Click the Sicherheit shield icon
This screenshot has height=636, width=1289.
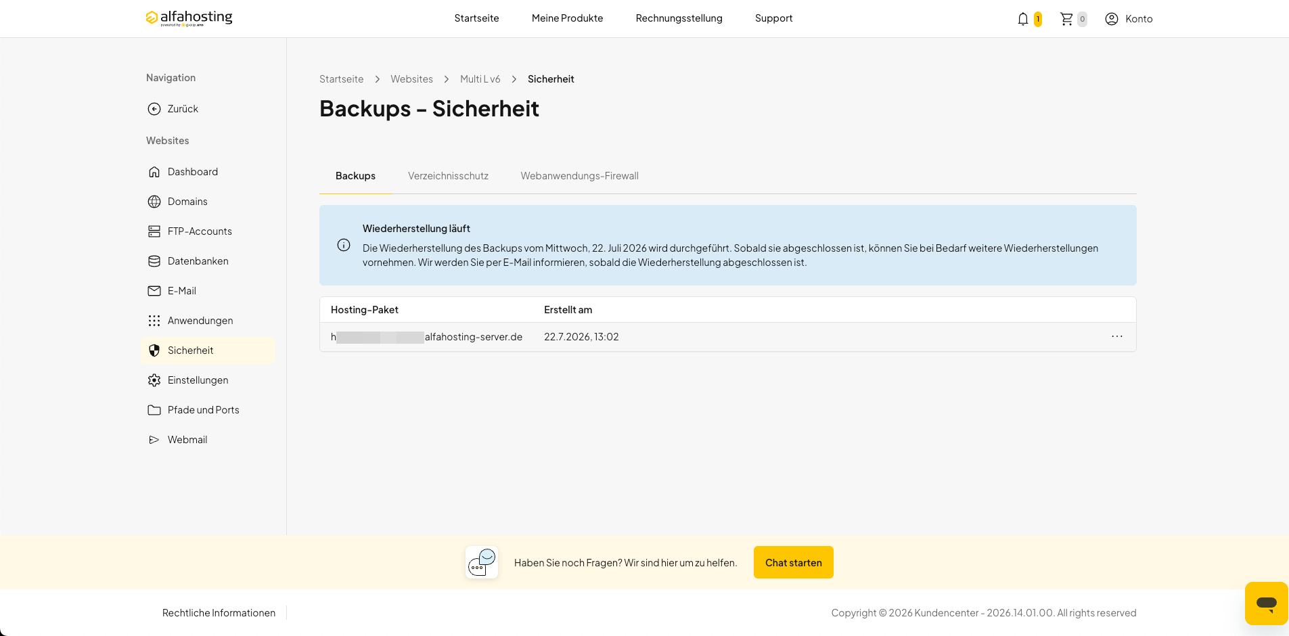click(x=154, y=350)
